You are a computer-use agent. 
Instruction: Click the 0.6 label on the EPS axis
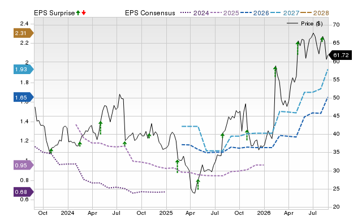tap(24, 200)
